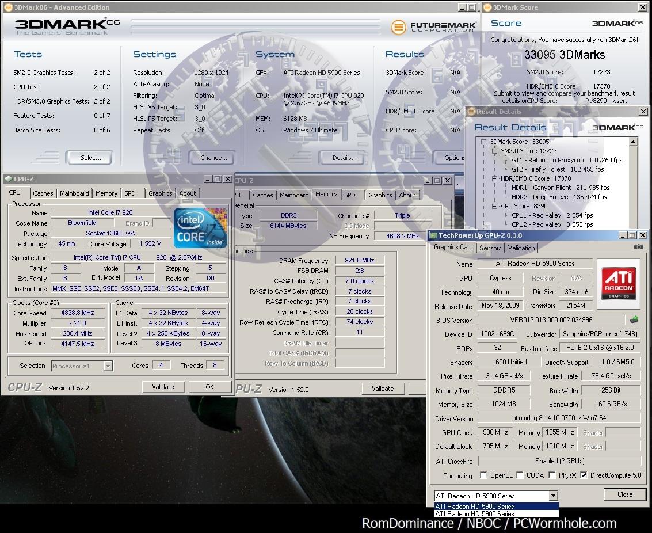The image size is (652, 533).
Task: Collapse the CPU Score: 8290 node
Action: pyautogui.click(x=494, y=206)
